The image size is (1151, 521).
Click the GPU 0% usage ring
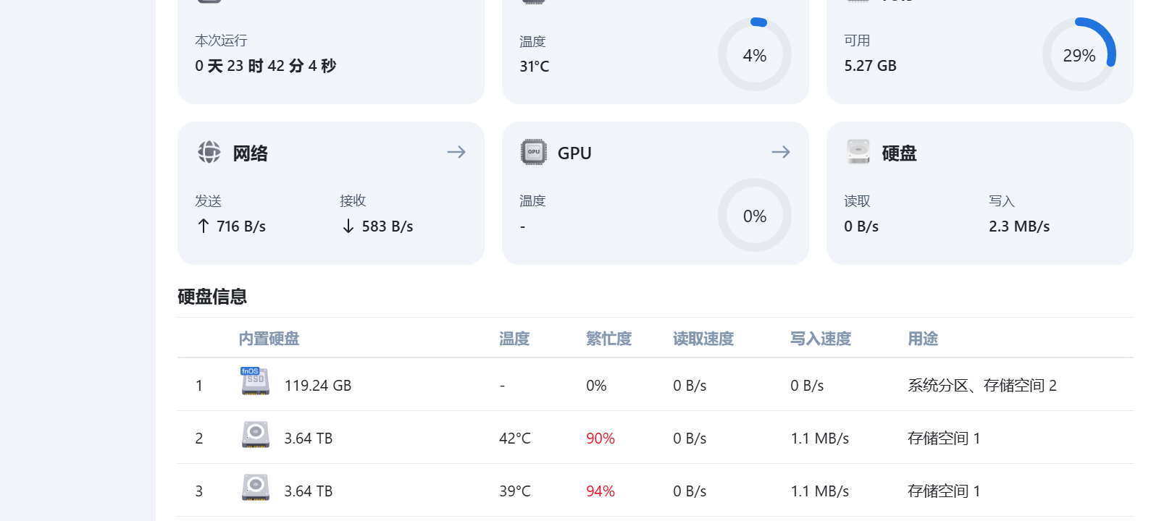[755, 215]
